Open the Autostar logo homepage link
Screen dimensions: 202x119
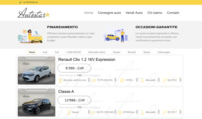click(34, 13)
